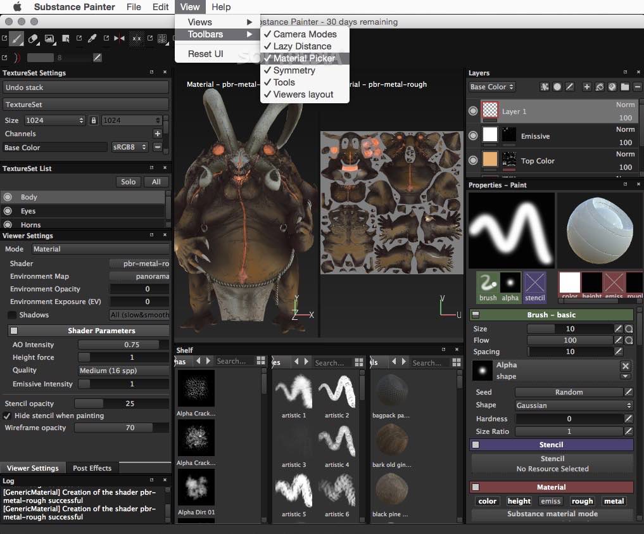Open the brush Shape Gaussian dropdown

click(573, 405)
